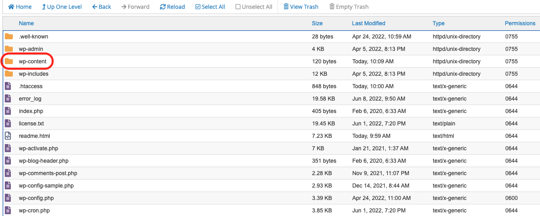Select the .htaccess file name
540x216 pixels.
[30, 86]
